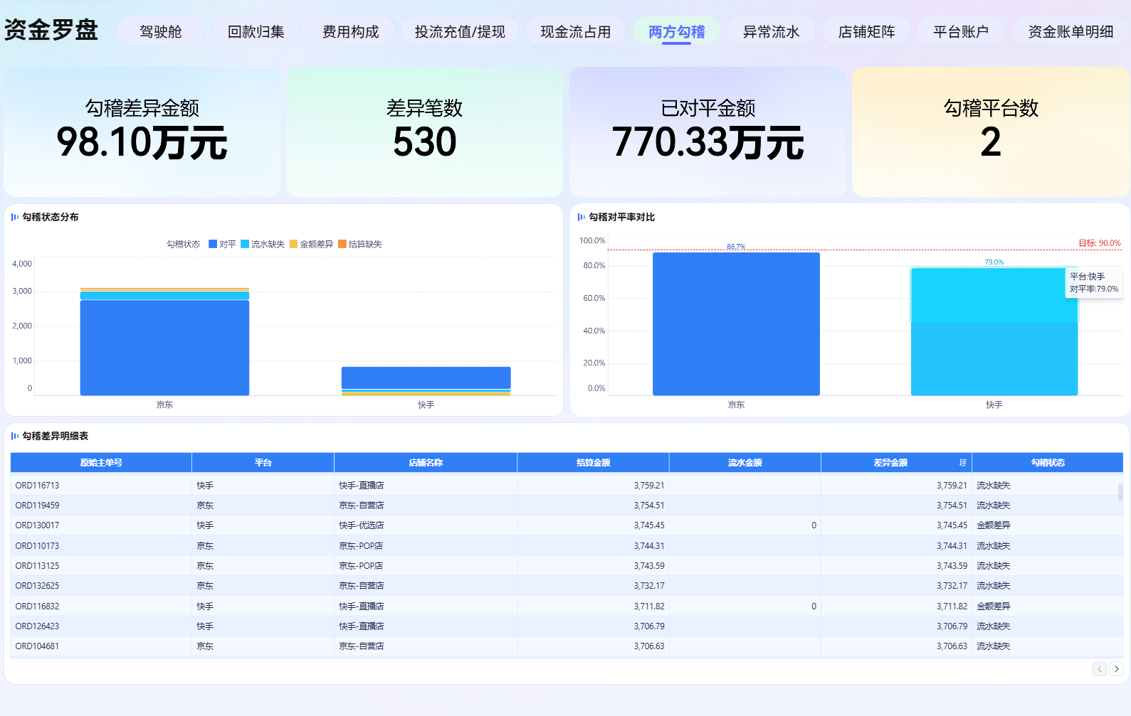Click the 差异笔数 530 card

click(x=425, y=132)
